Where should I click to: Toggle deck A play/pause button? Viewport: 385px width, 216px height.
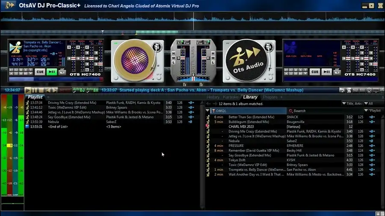pos(52,72)
